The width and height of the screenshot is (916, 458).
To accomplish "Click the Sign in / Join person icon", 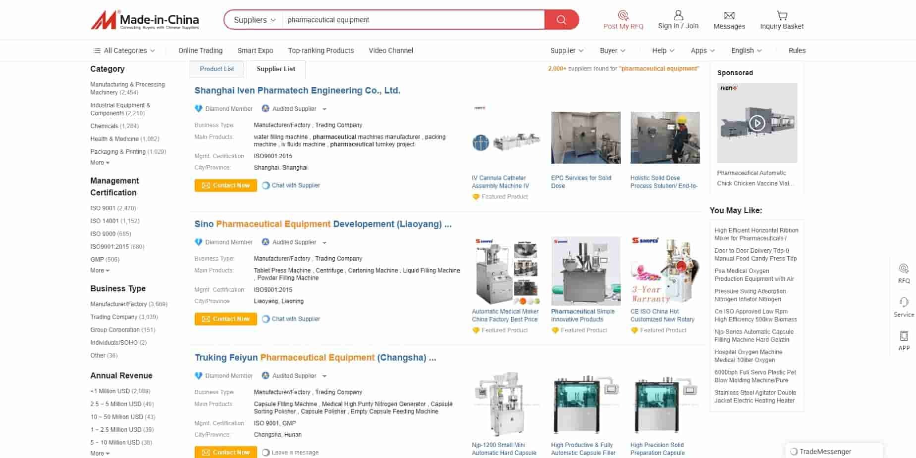I will pyautogui.click(x=678, y=15).
